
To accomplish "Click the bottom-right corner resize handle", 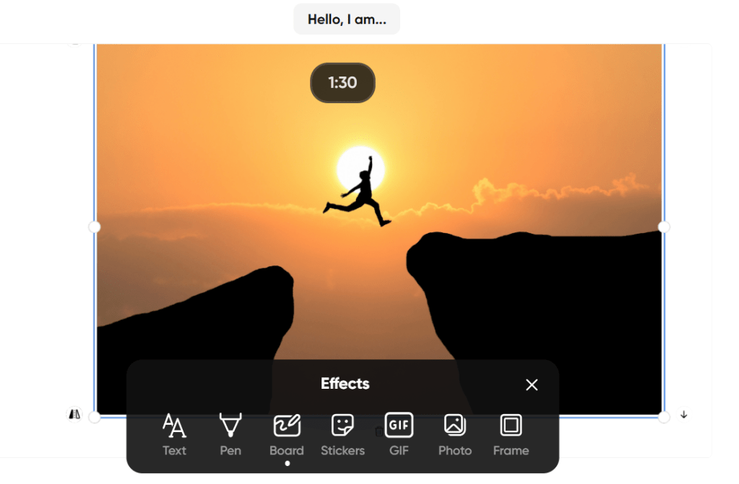I will (664, 417).
